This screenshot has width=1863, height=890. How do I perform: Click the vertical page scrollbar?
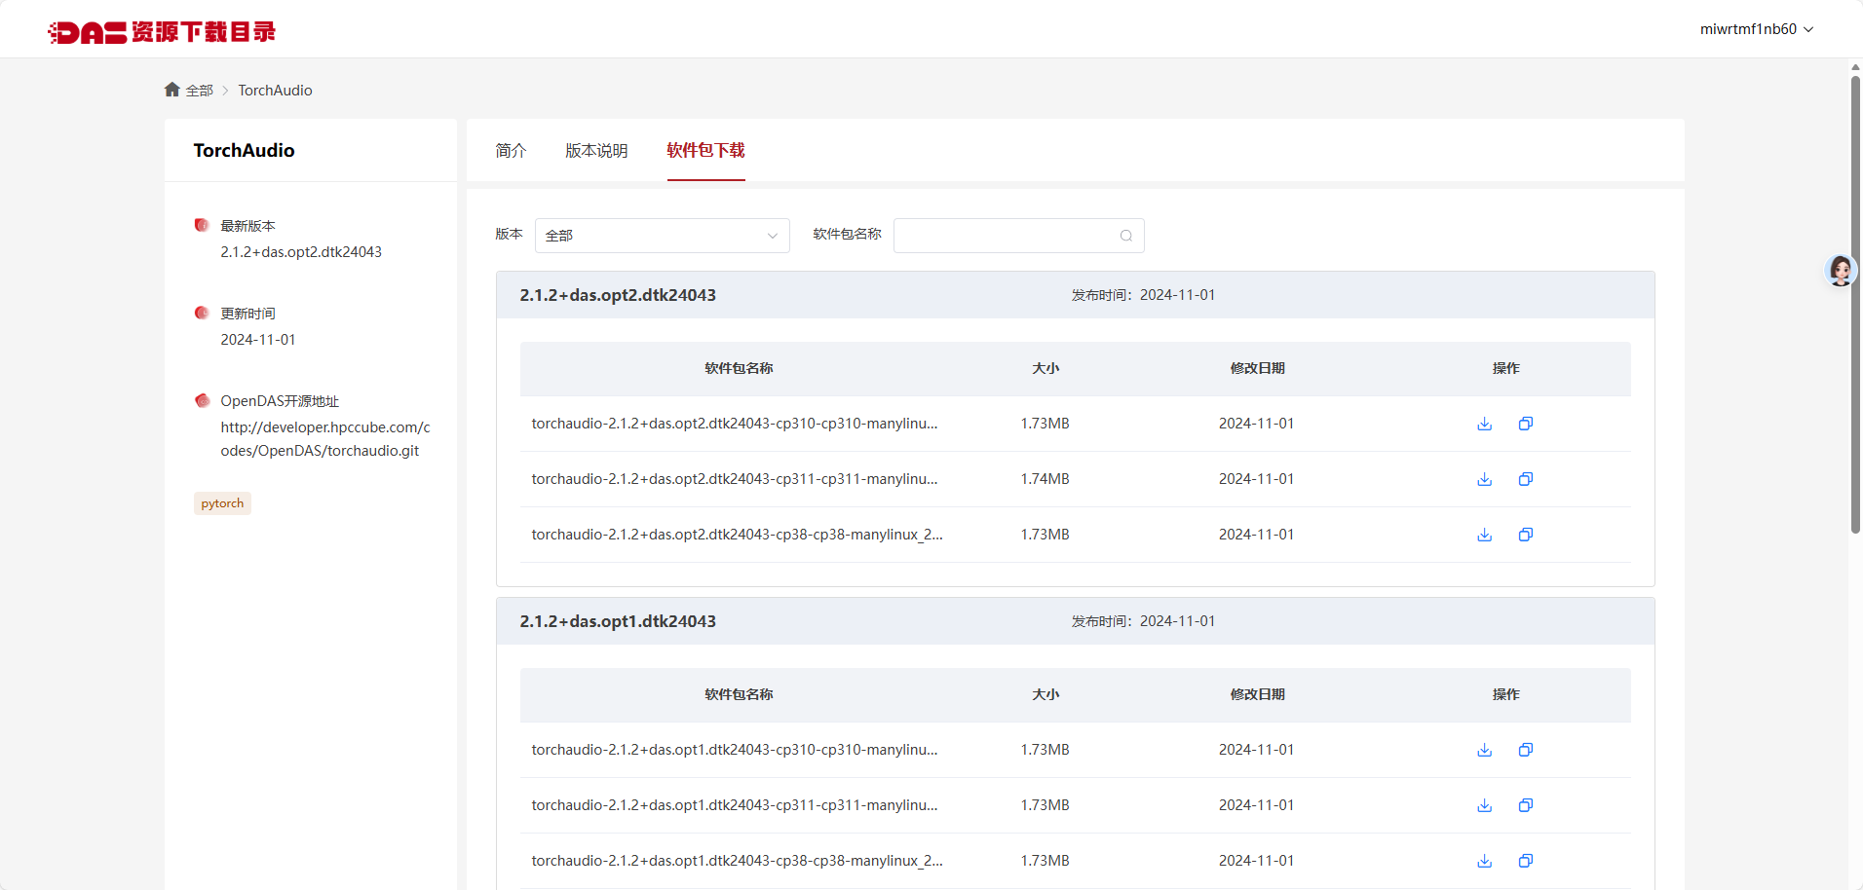pyautogui.click(x=1855, y=304)
